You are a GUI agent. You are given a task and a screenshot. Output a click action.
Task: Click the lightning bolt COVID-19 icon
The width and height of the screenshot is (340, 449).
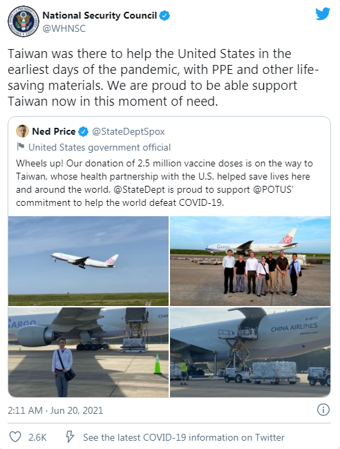[x=70, y=437]
